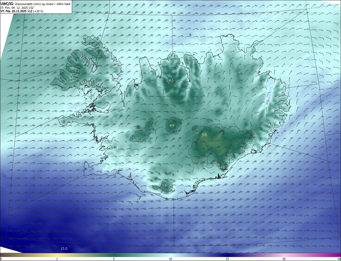Click the 4.0 value label near the southeast coast
The height and width of the screenshot is (261, 341).
click(x=223, y=167)
